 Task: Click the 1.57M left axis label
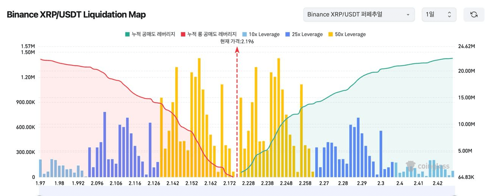[x=28, y=46]
